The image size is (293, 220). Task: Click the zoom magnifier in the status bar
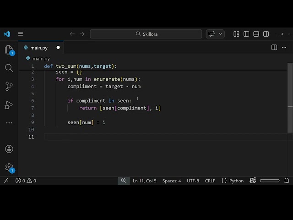(x=124, y=181)
